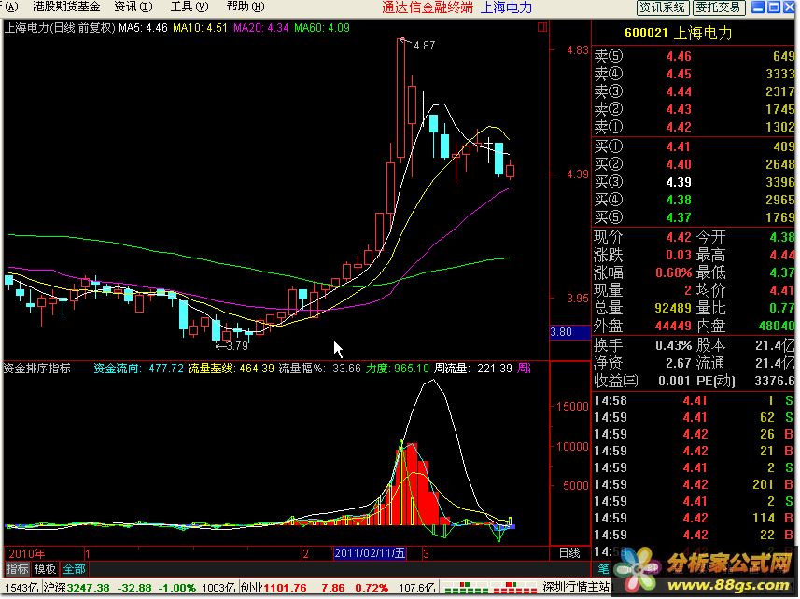Click the 3.80 blue price marker

[x=569, y=332]
